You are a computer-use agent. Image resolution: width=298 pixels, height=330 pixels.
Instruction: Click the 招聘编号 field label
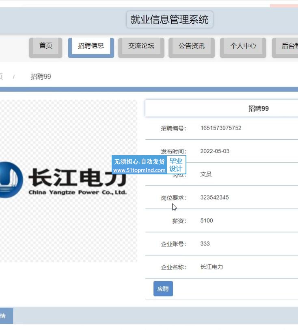[173, 128]
